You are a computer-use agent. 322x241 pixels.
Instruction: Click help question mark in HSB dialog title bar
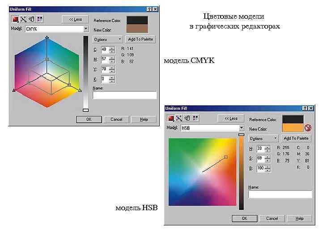tap(305, 108)
